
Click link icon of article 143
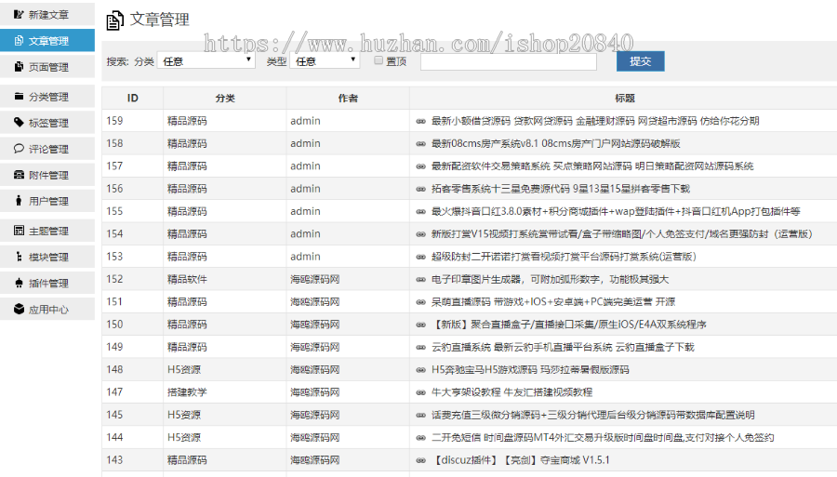pyautogui.click(x=420, y=460)
